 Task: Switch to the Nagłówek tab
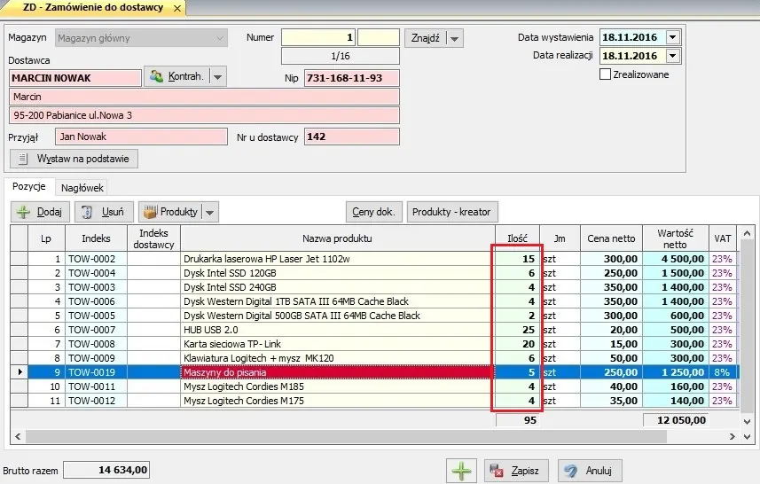click(82, 188)
